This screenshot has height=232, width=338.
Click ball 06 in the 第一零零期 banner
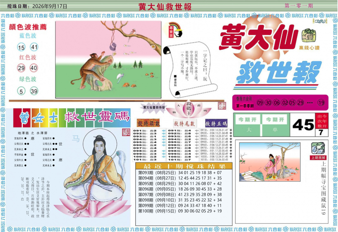click(277, 103)
